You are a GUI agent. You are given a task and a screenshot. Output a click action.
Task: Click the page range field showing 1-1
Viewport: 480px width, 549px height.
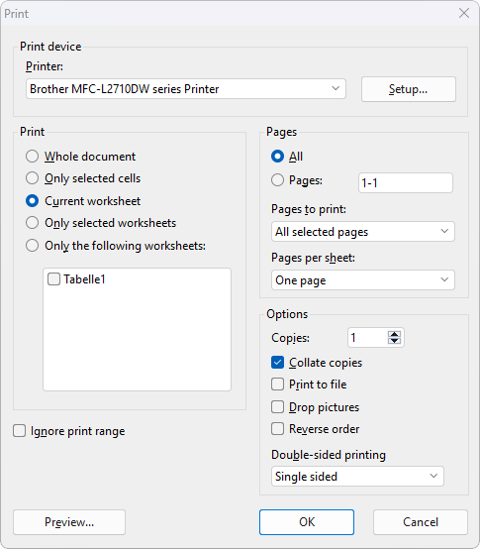406,182
